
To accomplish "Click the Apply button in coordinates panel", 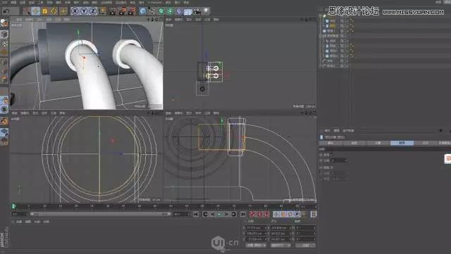I will [305, 246].
